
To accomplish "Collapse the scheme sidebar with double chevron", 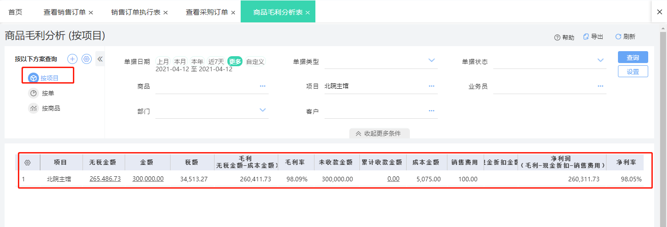I will 100,59.
